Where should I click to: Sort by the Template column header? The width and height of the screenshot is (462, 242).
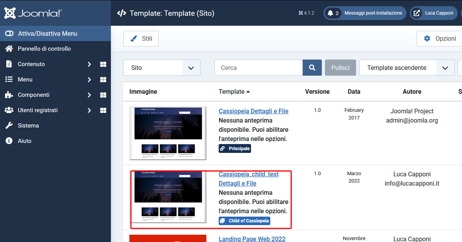pyautogui.click(x=234, y=91)
